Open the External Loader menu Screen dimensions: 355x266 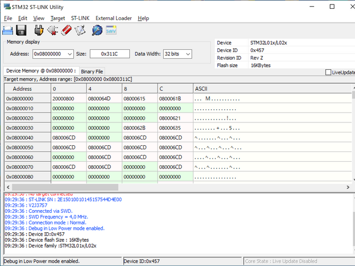113,18
